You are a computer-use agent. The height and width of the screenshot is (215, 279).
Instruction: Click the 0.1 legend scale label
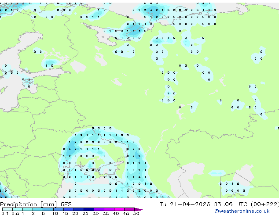[x=5, y=213]
